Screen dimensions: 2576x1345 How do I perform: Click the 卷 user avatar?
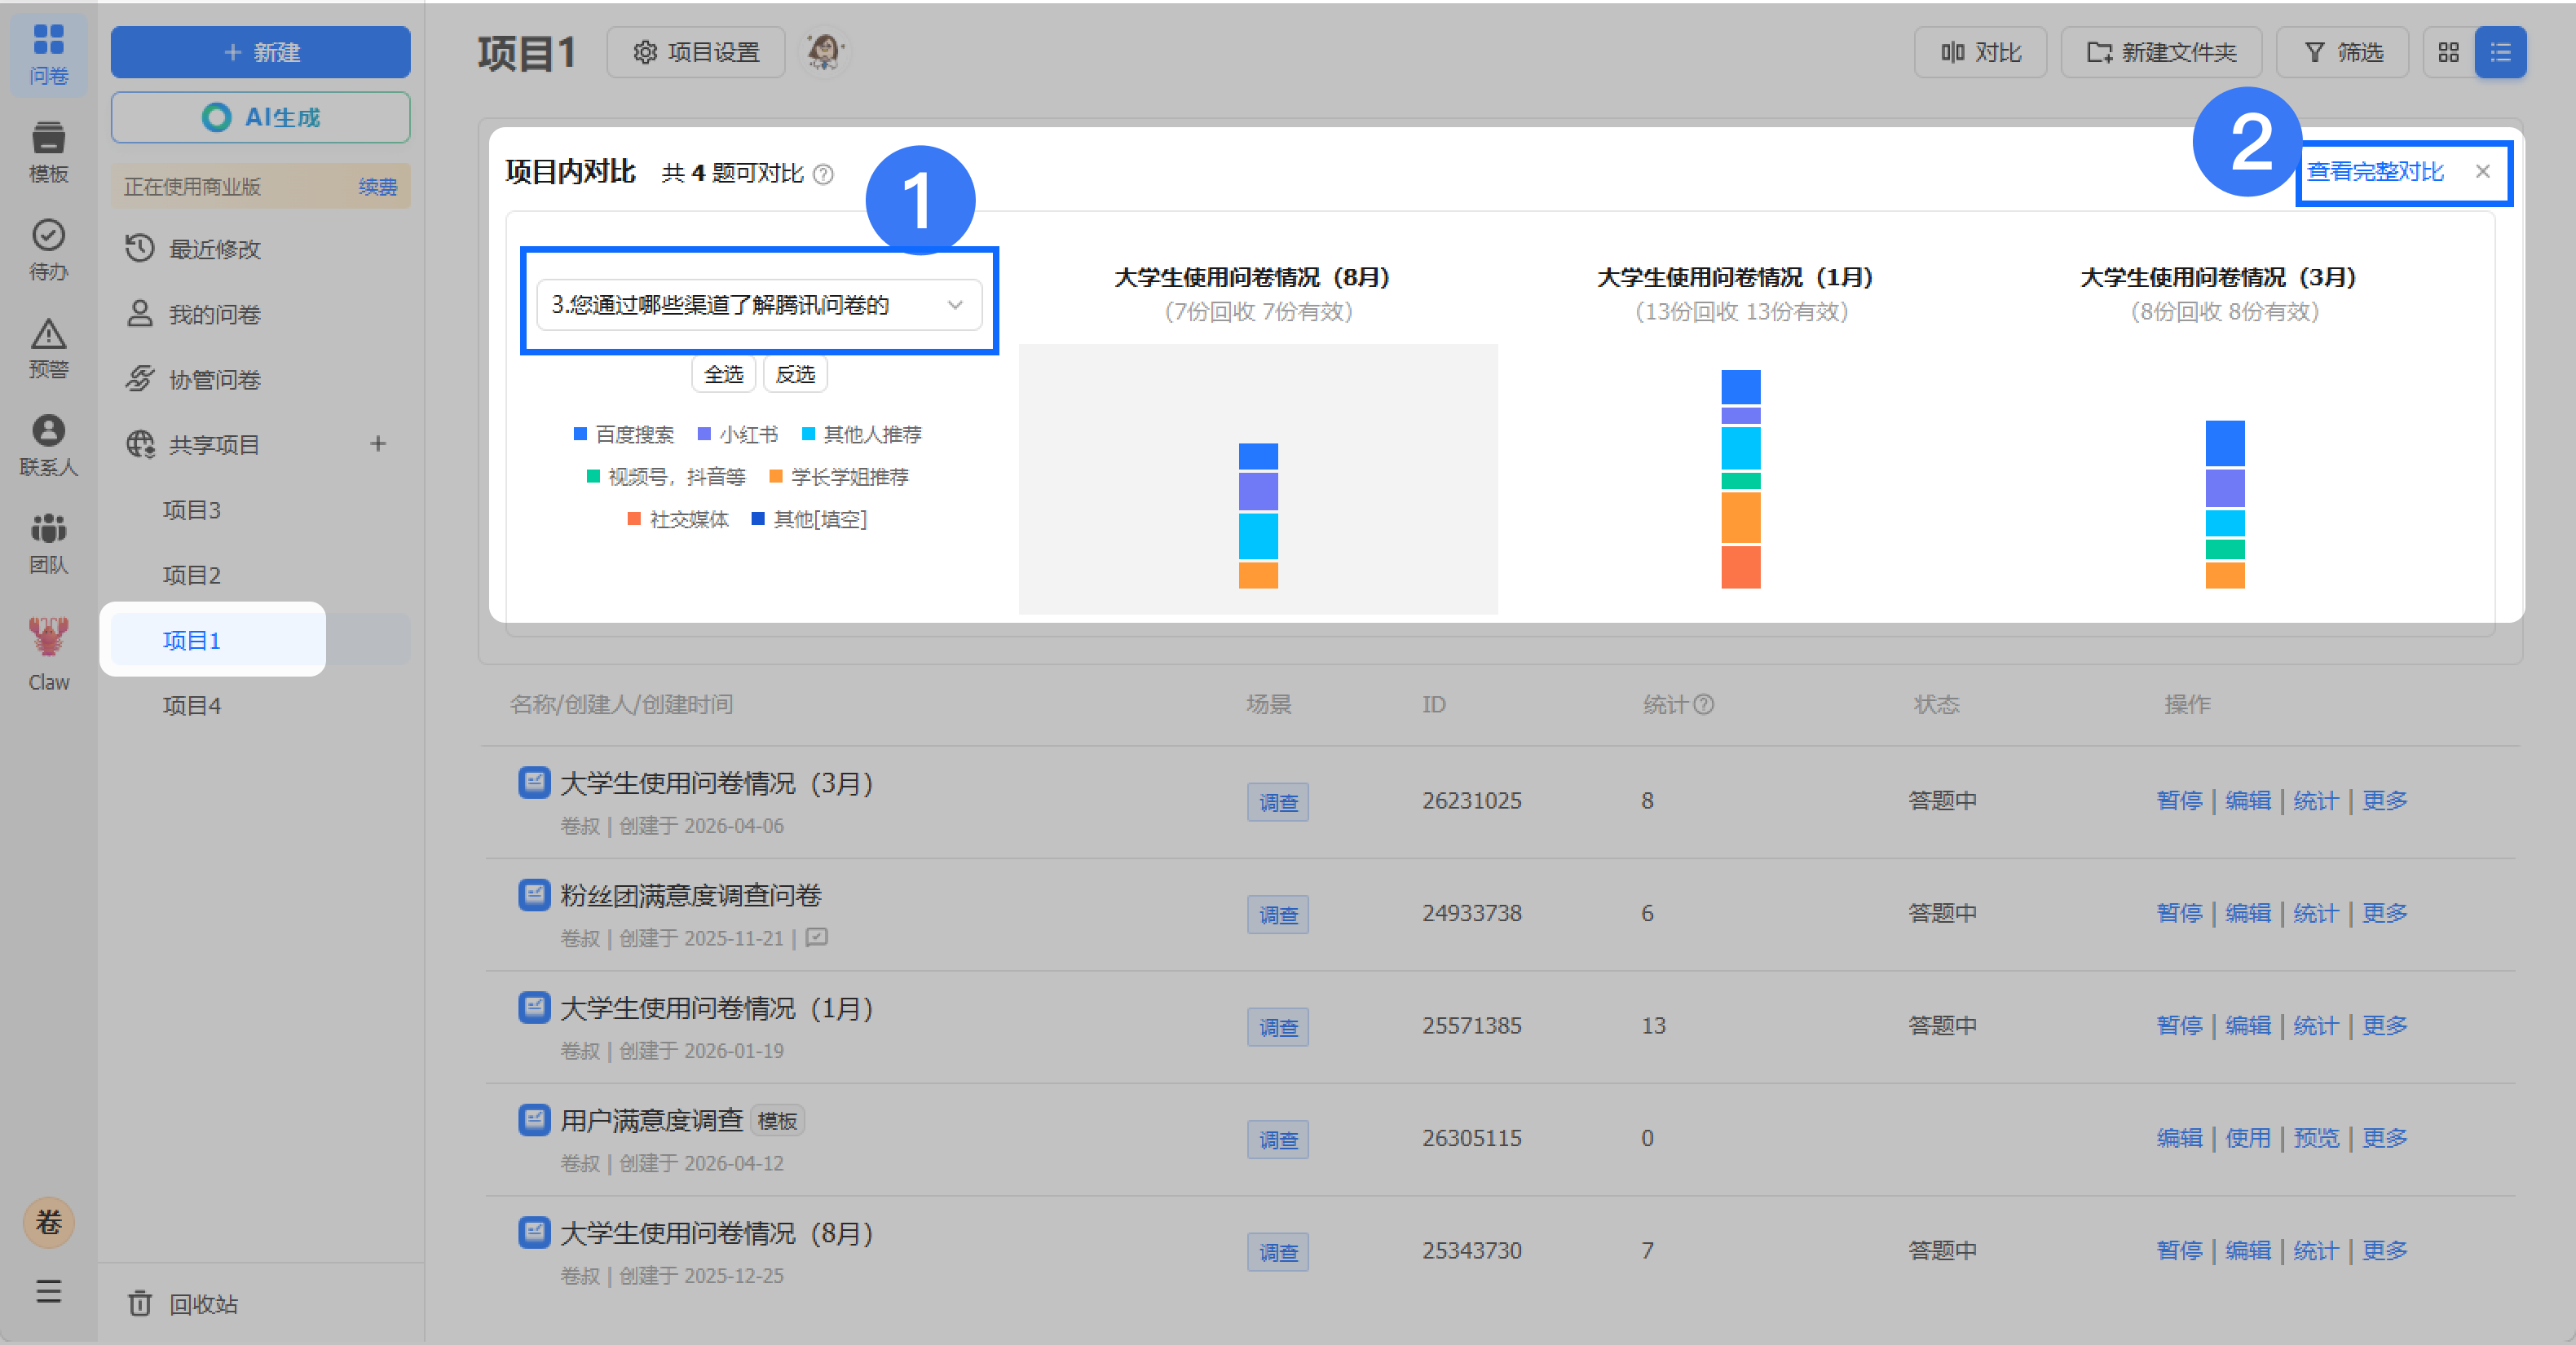(x=48, y=1222)
